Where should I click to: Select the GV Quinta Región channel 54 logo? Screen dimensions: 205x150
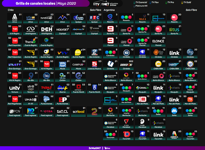pyautogui.click(x=78, y=53)
